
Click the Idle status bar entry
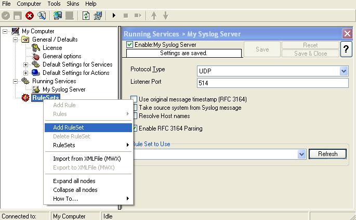(204, 216)
